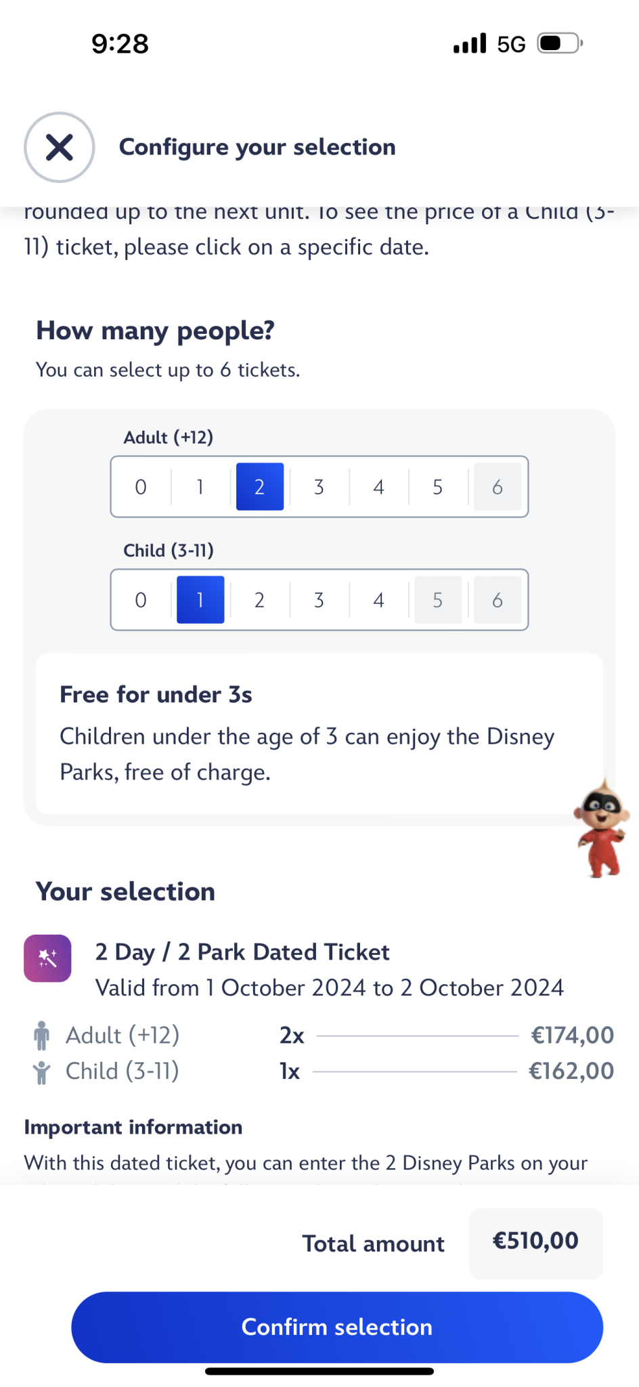639x1387 pixels.
Task: Tap the cellular signal bars icon
Action: coord(470,44)
